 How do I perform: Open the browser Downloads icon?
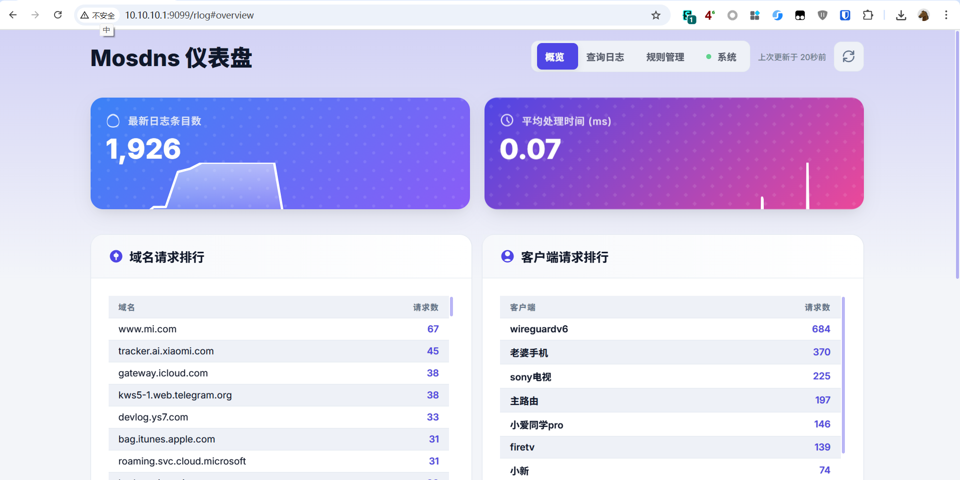point(901,16)
